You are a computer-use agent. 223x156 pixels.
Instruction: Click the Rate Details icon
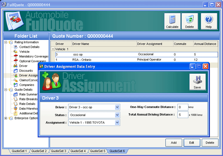(x=16, y=104)
